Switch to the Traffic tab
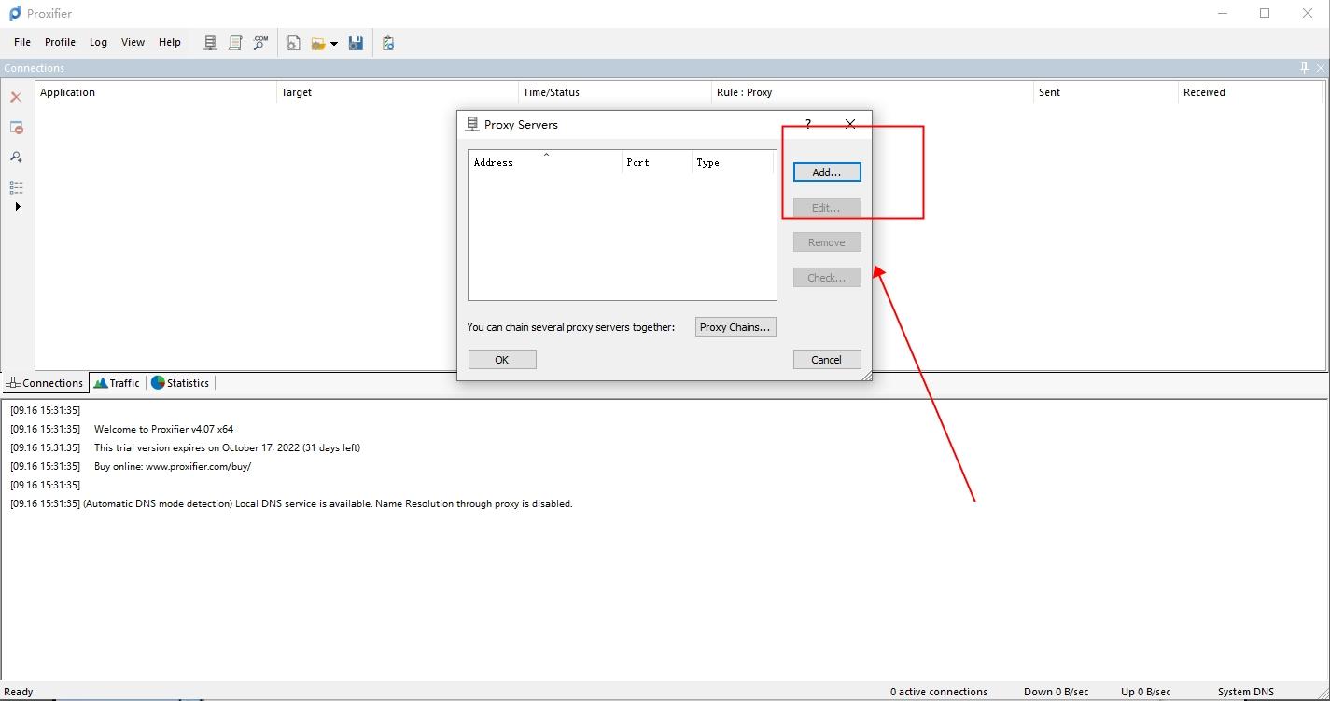 click(117, 383)
